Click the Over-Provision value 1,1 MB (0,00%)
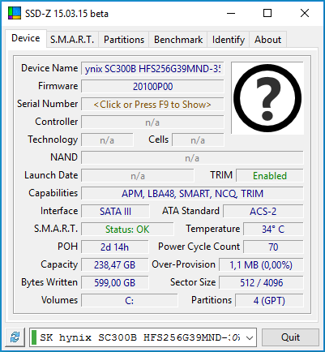The image size is (325, 352). [261, 265]
